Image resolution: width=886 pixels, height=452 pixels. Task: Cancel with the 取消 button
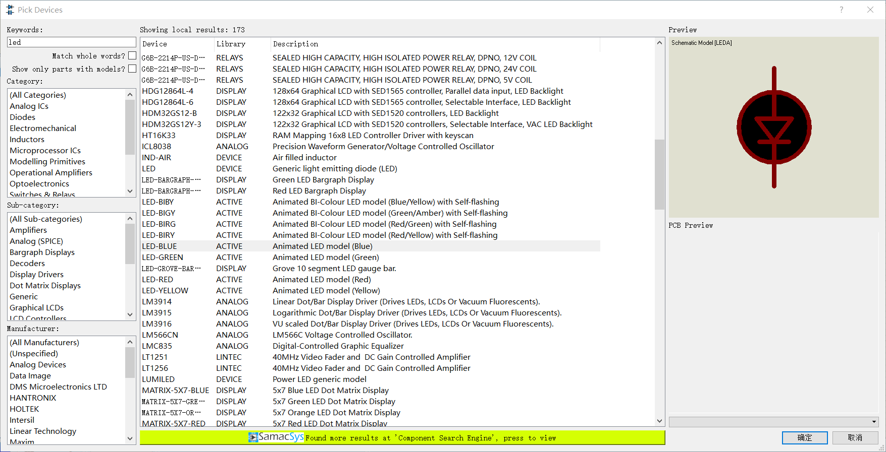click(855, 437)
